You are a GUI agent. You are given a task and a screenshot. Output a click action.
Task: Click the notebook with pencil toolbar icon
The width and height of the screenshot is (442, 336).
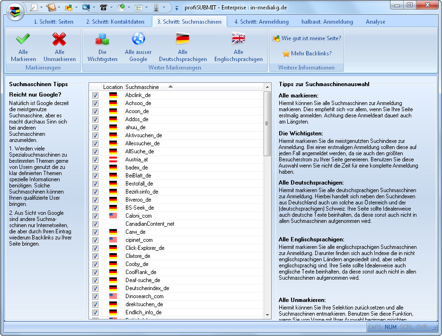(x=51, y=8)
